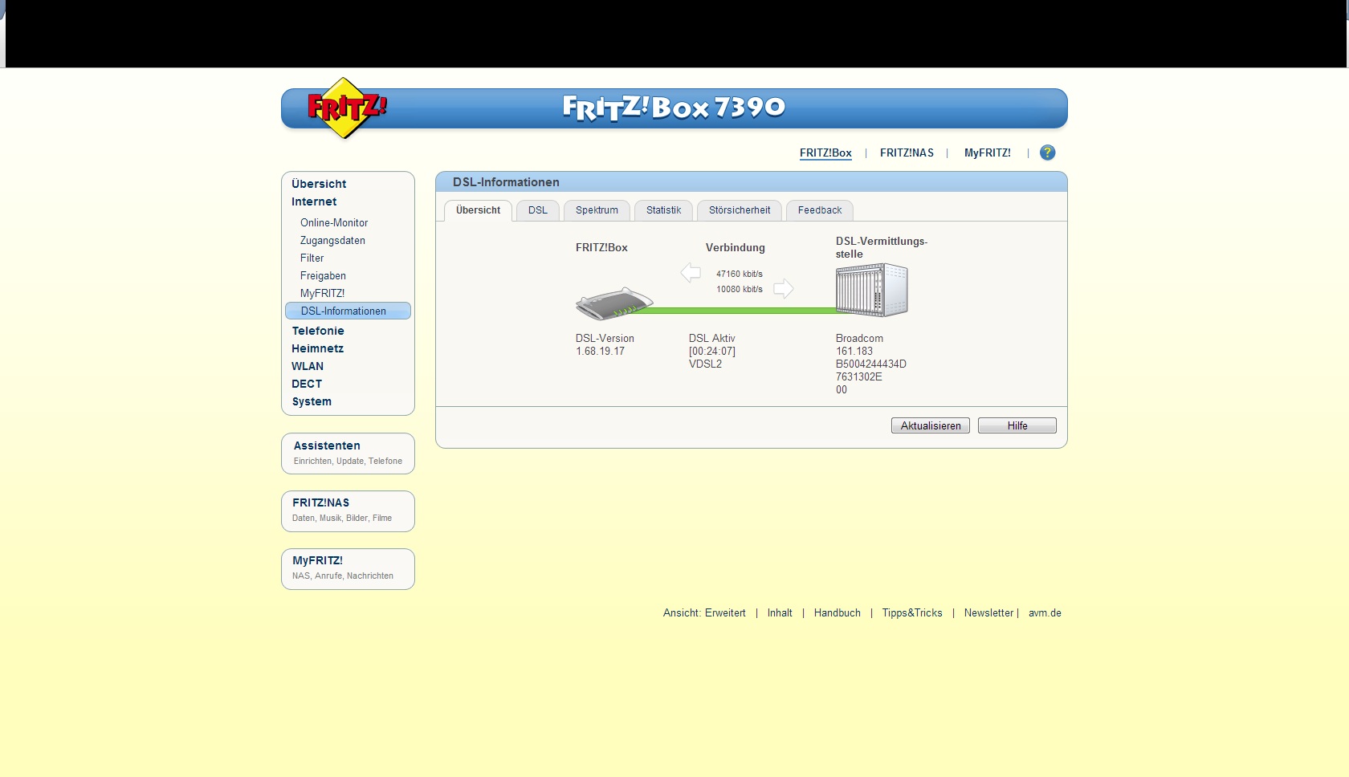Expand DECT in the sidebar
The width and height of the screenshot is (1349, 777).
307,384
